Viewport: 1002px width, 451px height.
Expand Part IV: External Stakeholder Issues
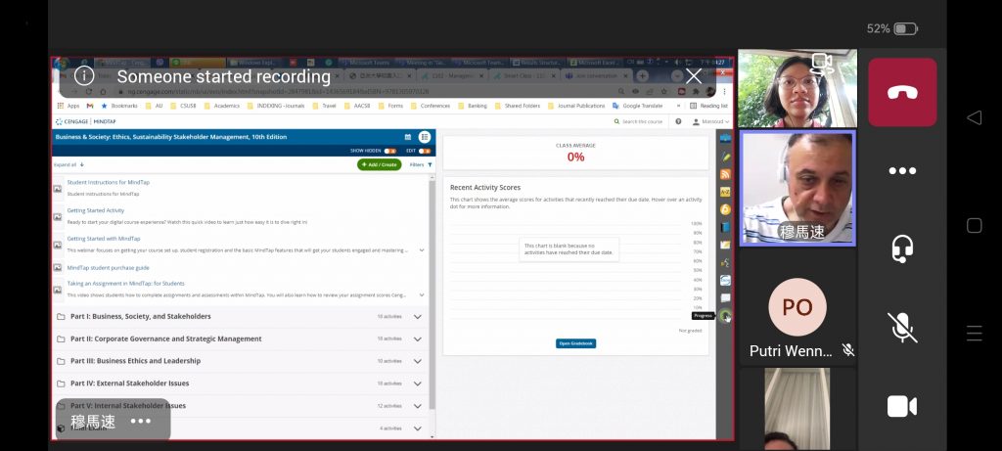[x=417, y=383]
